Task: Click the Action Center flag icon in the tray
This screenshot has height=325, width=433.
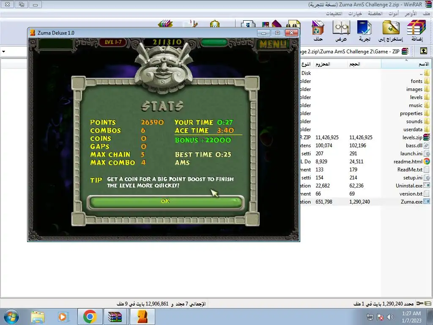Action: [380, 317]
